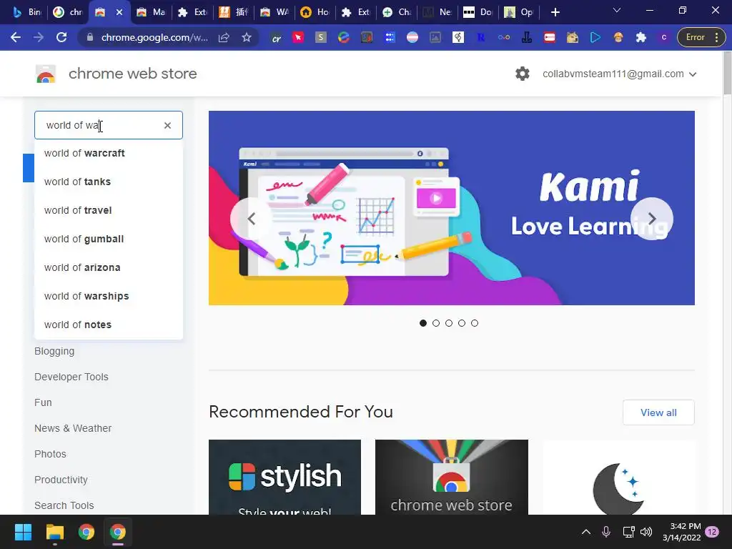Choose the 'world of warships' suggestion
732x549 pixels.
[109, 296]
